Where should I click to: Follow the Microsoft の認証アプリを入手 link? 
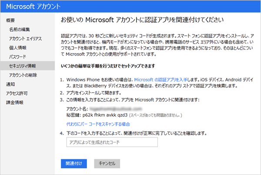click(161, 80)
